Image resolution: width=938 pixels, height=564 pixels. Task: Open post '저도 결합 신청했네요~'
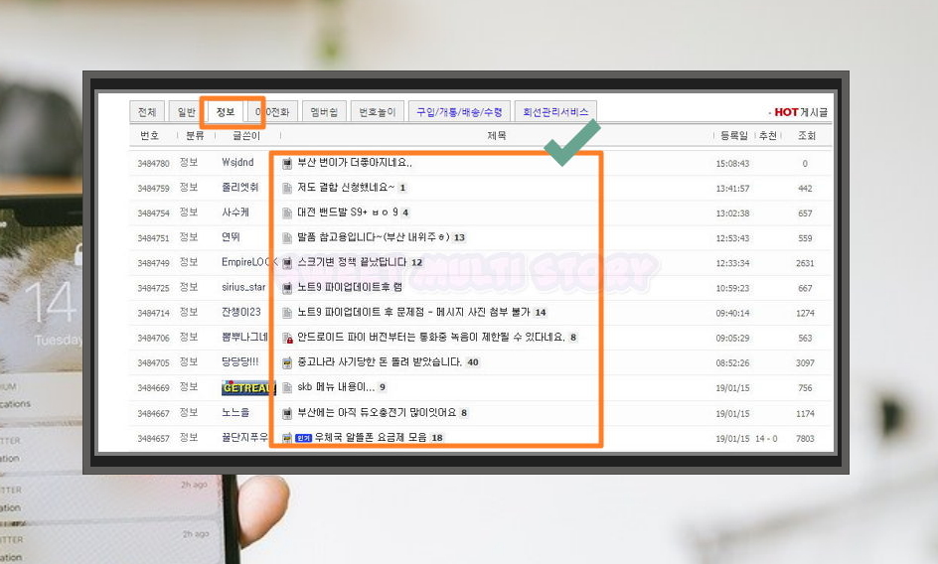(346, 188)
